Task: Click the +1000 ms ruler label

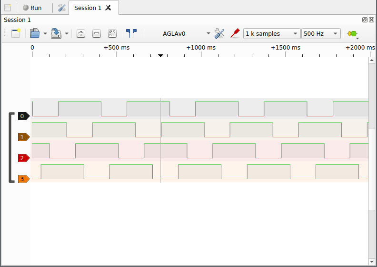Action: (x=201, y=47)
